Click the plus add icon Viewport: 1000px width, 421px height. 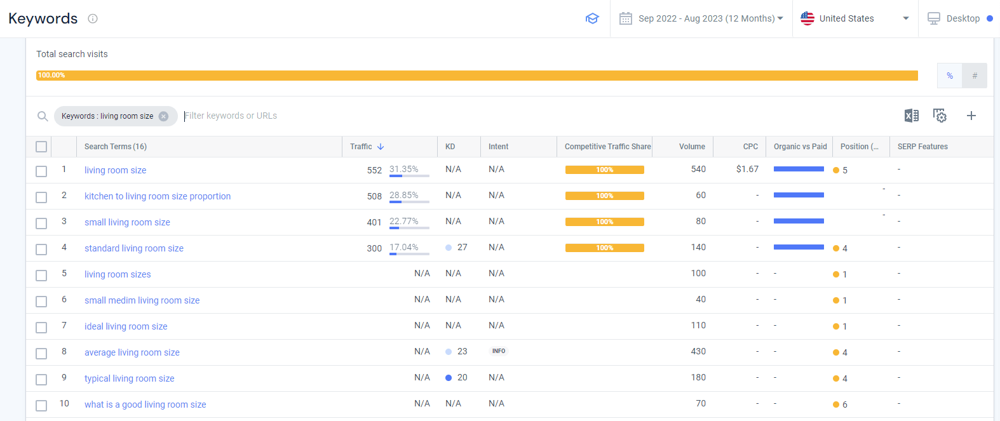click(971, 116)
